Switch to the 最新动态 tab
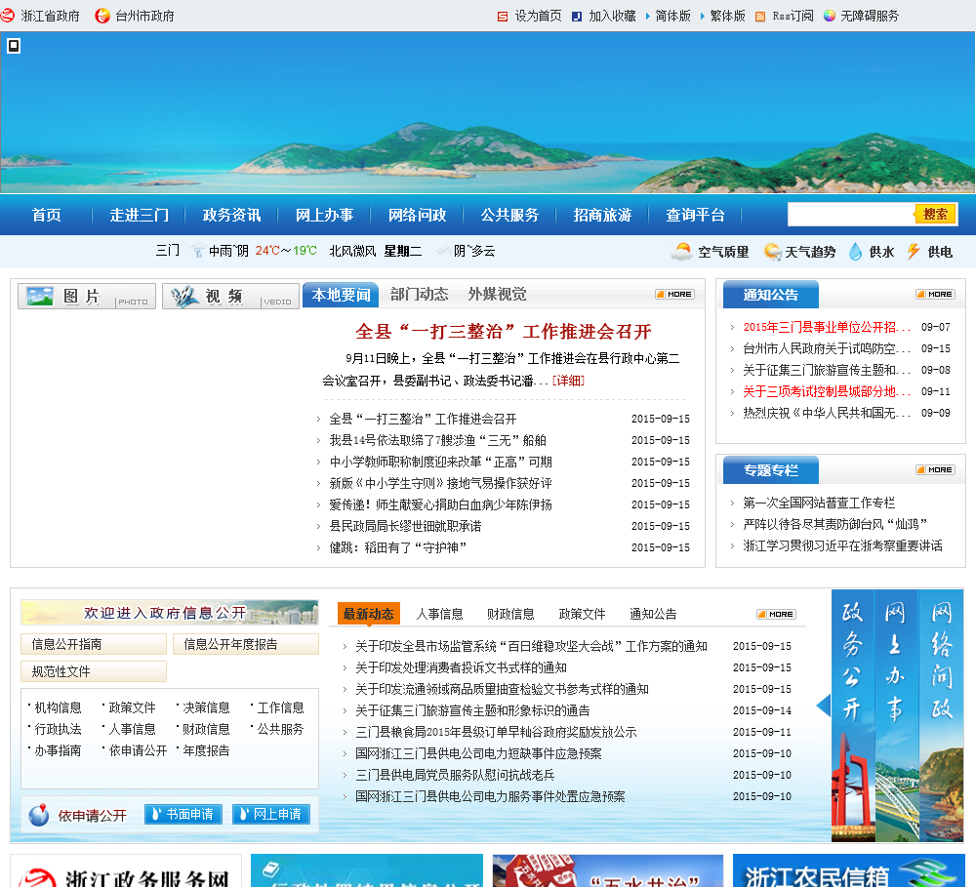 (x=369, y=614)
